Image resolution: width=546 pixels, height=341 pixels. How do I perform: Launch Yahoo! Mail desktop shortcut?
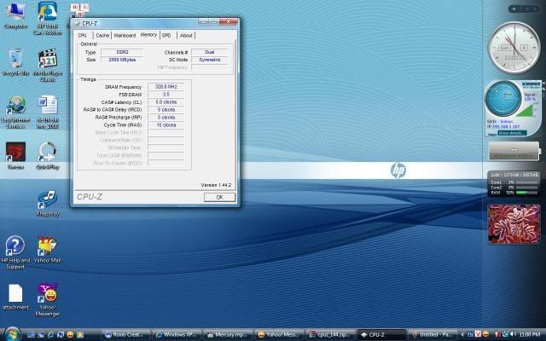[48, 246]
